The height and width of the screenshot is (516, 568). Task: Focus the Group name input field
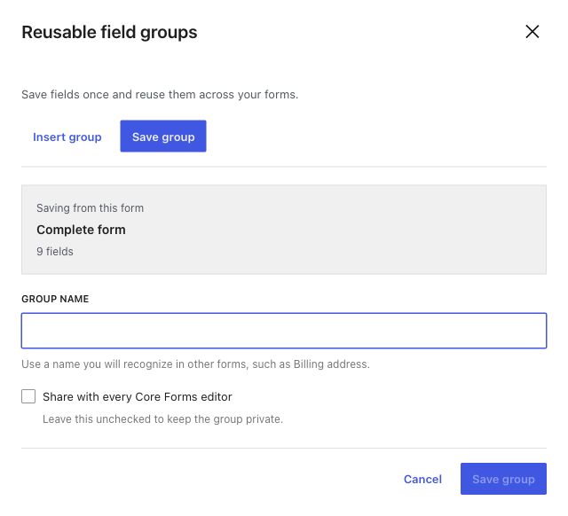(284, 331)
